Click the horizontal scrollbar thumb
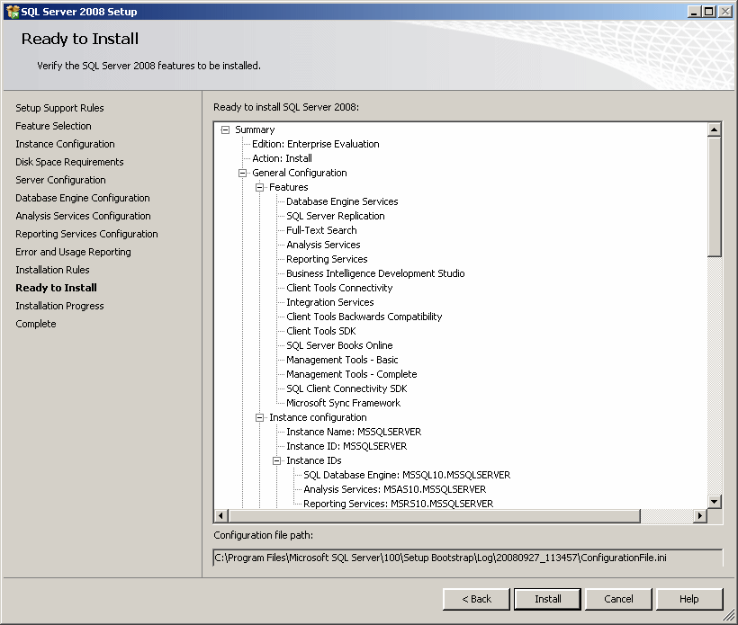This screenshot has width=738, height=625. tap(435, 516)
